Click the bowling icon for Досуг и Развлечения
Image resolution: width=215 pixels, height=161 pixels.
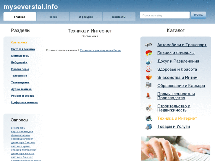click(x=149, y=61)
